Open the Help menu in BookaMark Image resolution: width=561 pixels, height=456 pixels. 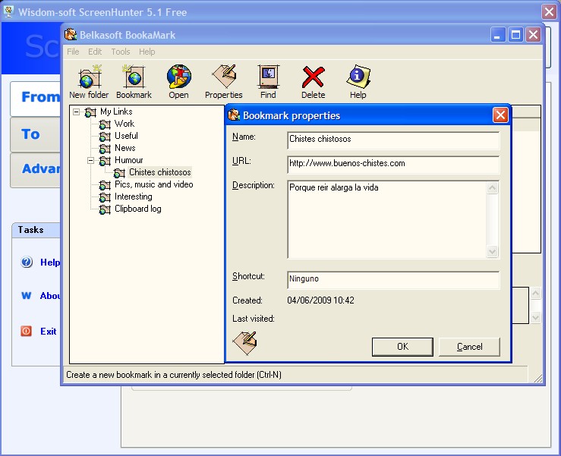147,52
